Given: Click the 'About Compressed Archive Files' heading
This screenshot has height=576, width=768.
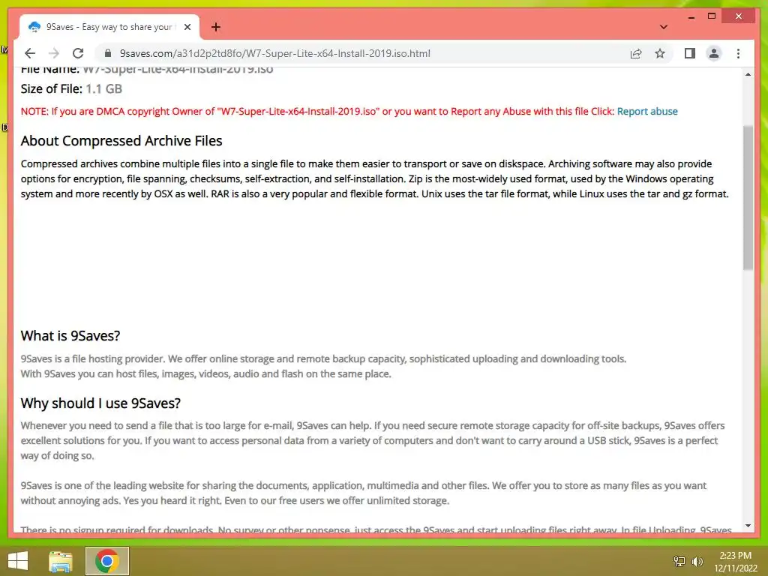Looking at the screenshot, I should pyautogui.click(x=121, y=140).
